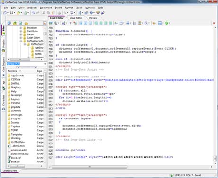
Task: Collapse the CoffeeCup Software folder node
Action: point(21,41)
